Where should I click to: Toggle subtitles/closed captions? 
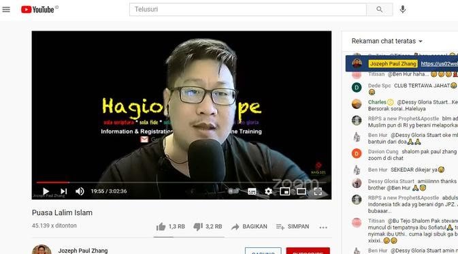[252, 191]
